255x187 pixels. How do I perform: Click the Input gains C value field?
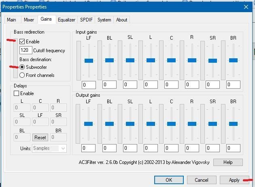pyautogui.click(x=171, y=85)
